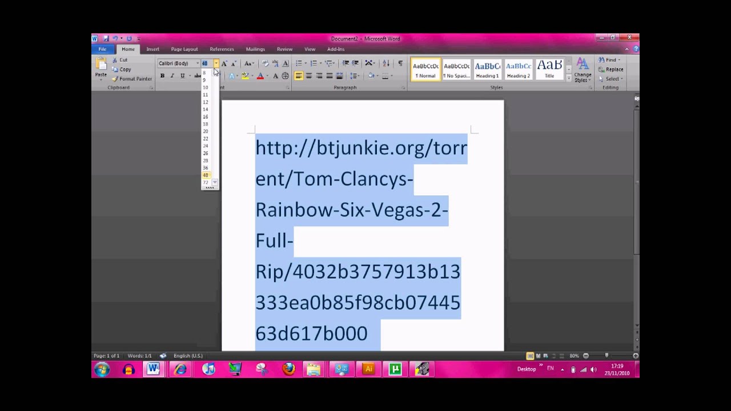Viewport: 731px width, 411px height.
Task: Sort the selected text
Action: pyautogui.click(x=385, y=63)
